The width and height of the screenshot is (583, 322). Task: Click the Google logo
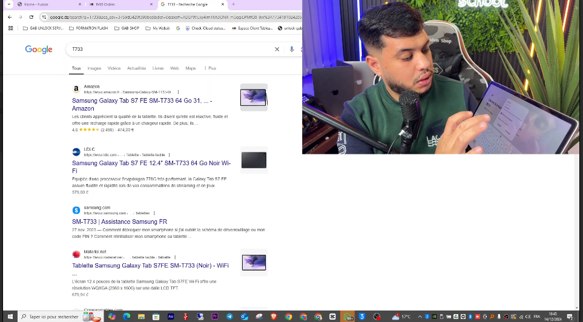[x=39, y=50]
